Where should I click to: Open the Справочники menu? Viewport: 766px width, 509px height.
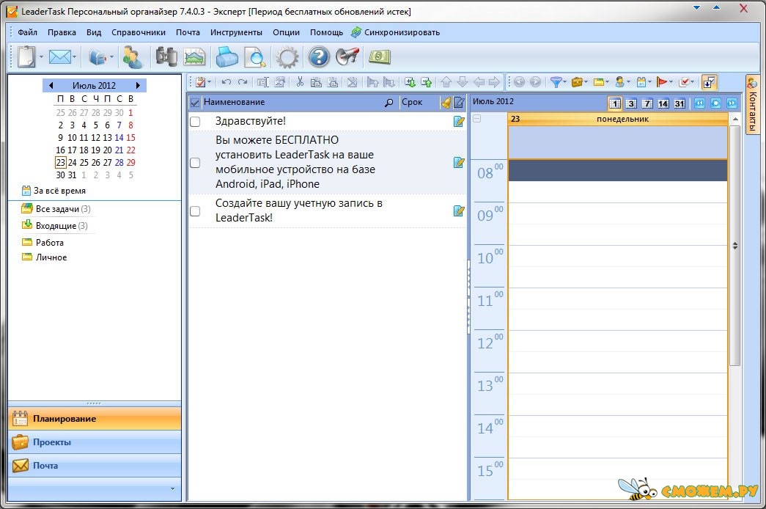pos(139,32)
